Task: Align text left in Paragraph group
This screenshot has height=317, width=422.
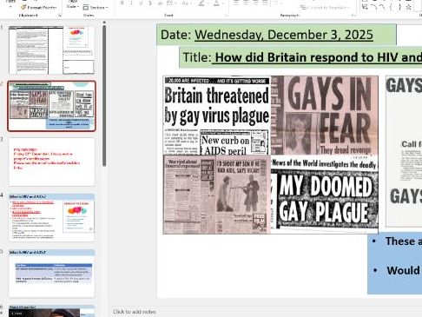Action: [x=236, y=3]
